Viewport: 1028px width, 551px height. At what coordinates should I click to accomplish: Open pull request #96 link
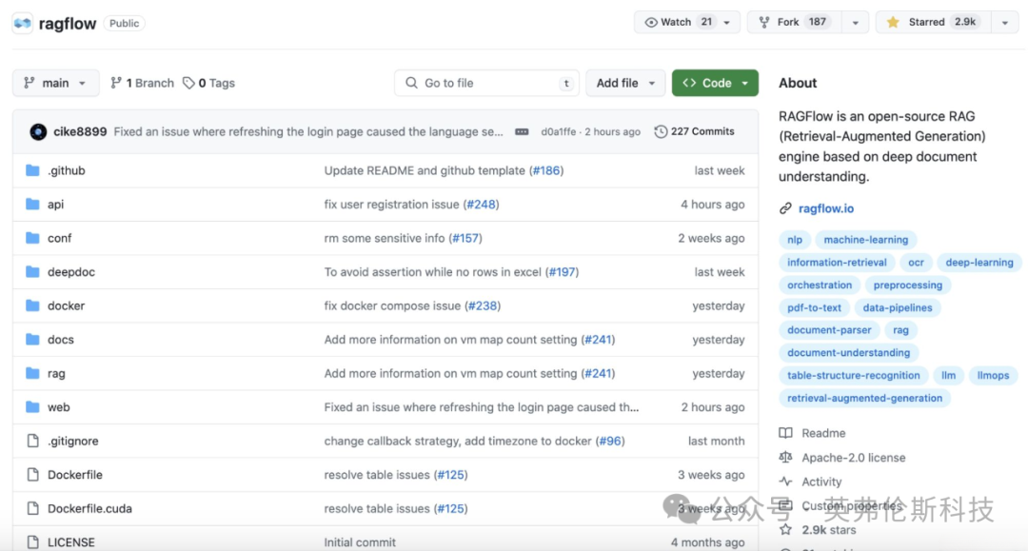(x=610, y=441)
